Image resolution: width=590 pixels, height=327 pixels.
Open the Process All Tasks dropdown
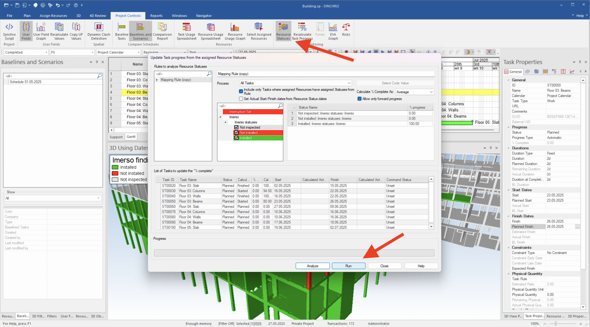(x=349, y=83)
